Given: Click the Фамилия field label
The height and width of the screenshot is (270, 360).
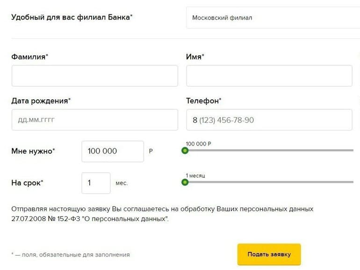Looking at the screenshot, I should click(29, 56).
